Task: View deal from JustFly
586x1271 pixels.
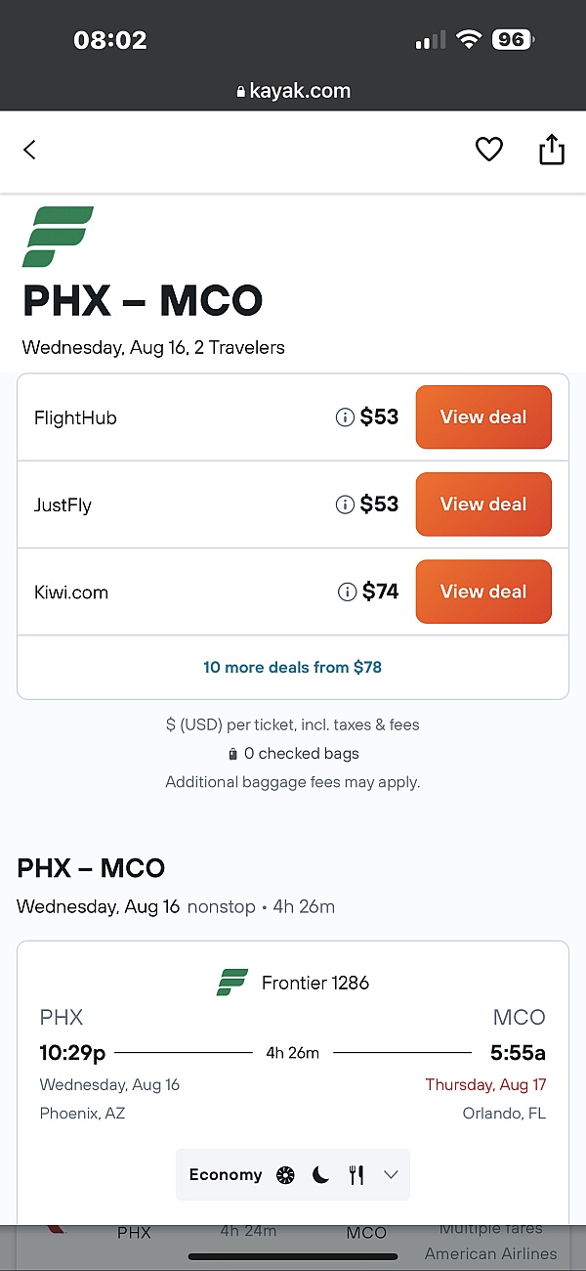Action: [x=483, y=504]
